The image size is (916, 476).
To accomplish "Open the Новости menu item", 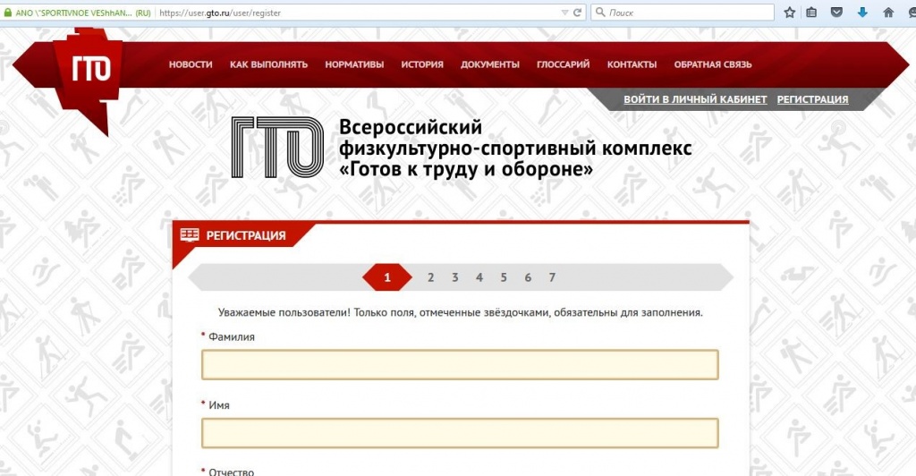I will 191,64.
